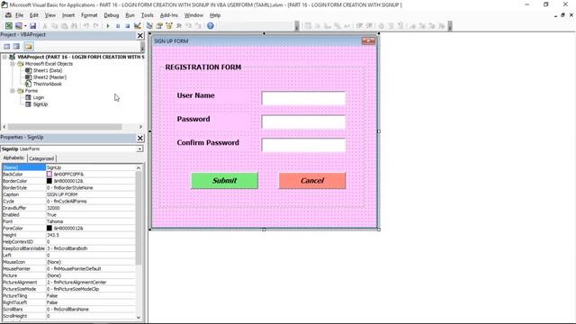Click the Undo arrow icon
This screenshot has width=576, height=324.
[x=86, y=26]
